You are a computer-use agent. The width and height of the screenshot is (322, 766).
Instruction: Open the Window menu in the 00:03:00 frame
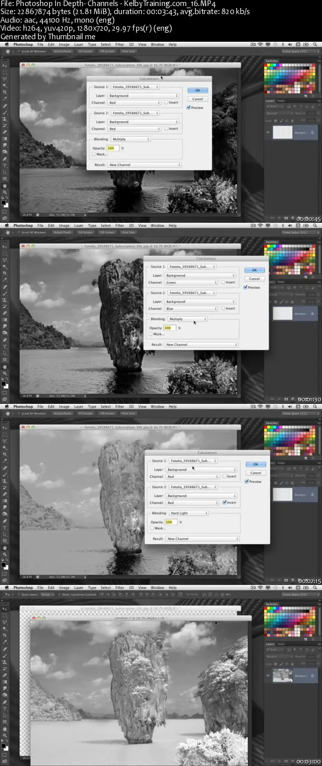[x=157, y=587]
